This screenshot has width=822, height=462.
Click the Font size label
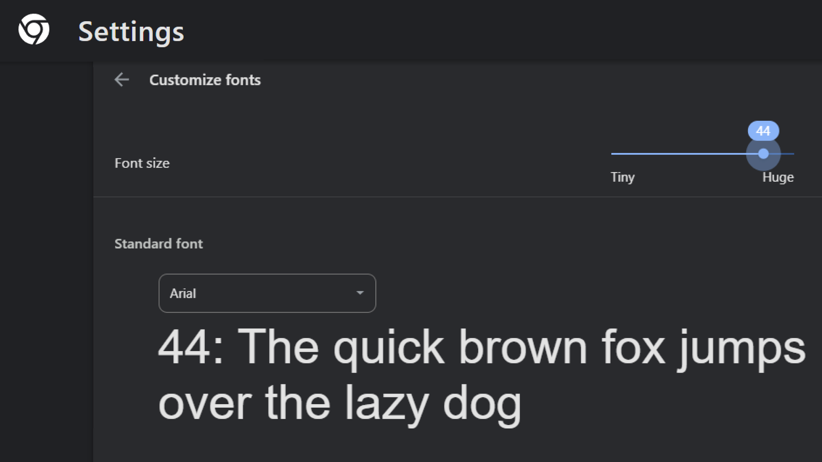(x=142, y=163)
